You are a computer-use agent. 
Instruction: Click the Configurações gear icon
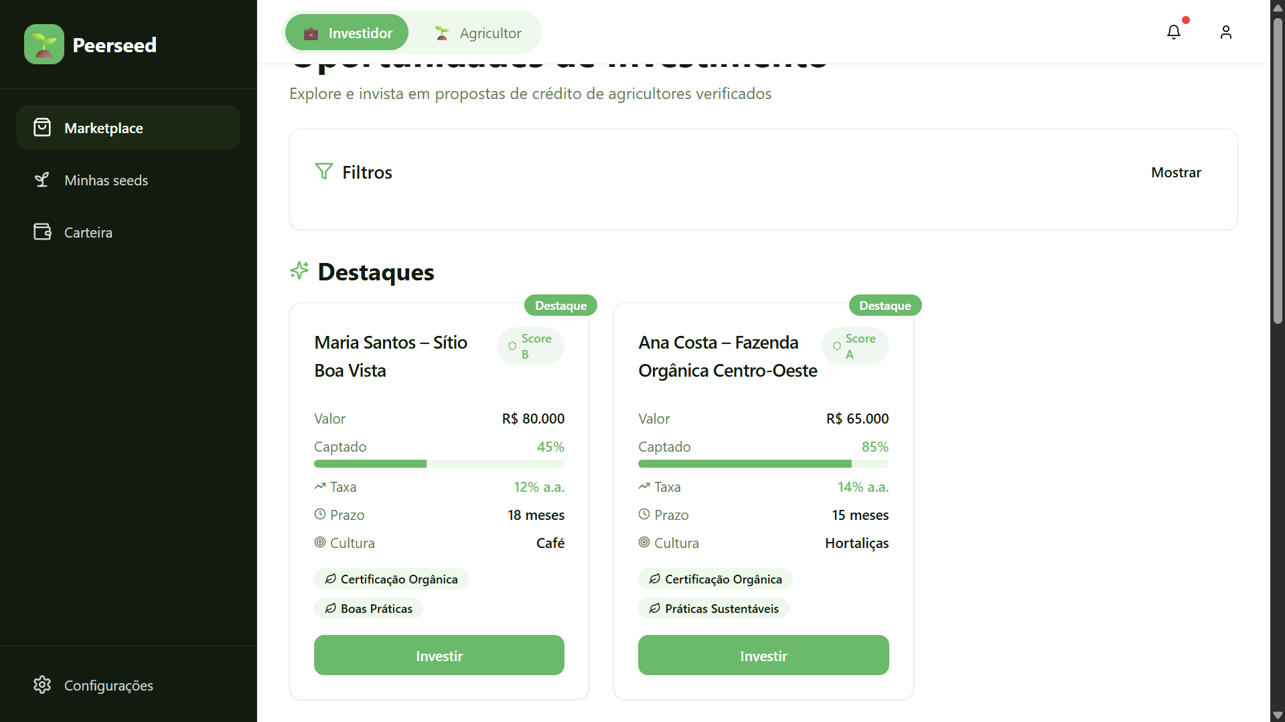(42, 685)
